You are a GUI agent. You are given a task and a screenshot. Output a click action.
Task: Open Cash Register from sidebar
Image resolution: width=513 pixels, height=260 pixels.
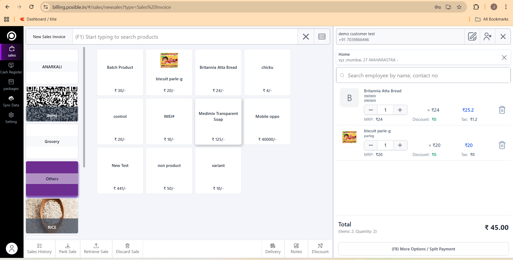pos(11,68)
